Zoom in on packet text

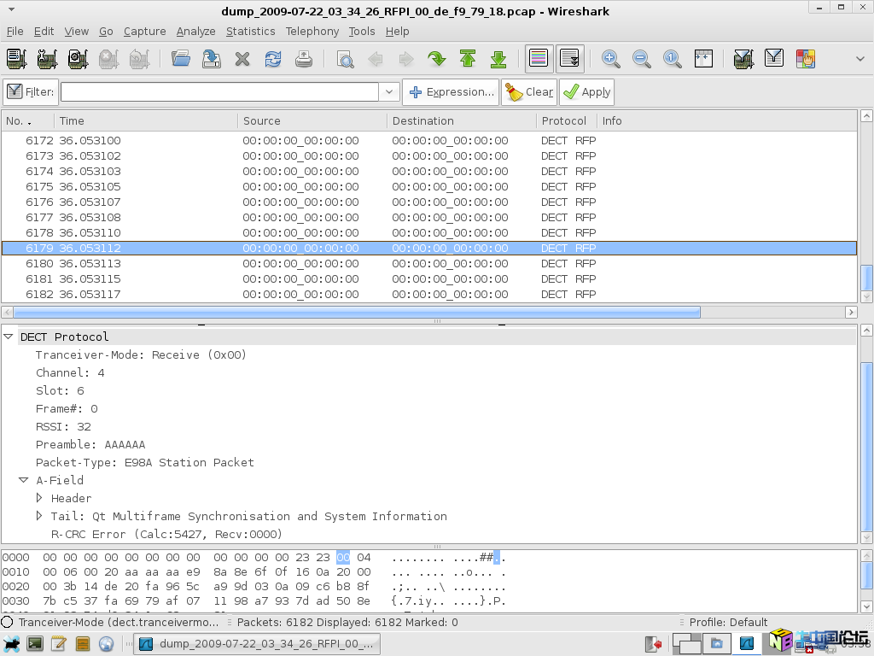[x=610, y=59]
